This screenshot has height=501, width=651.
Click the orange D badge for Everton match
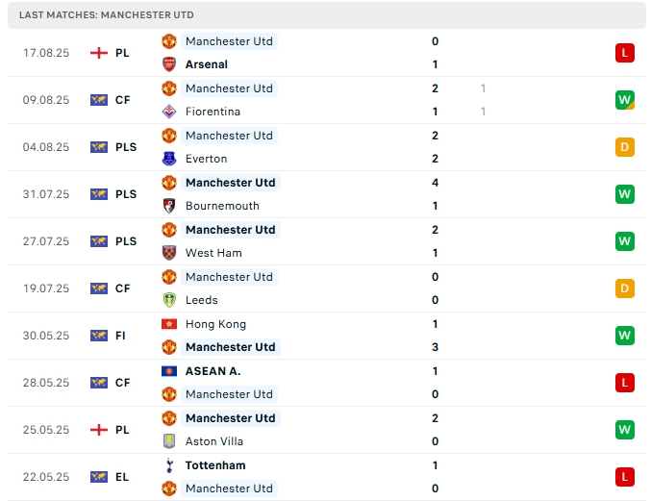625,147
